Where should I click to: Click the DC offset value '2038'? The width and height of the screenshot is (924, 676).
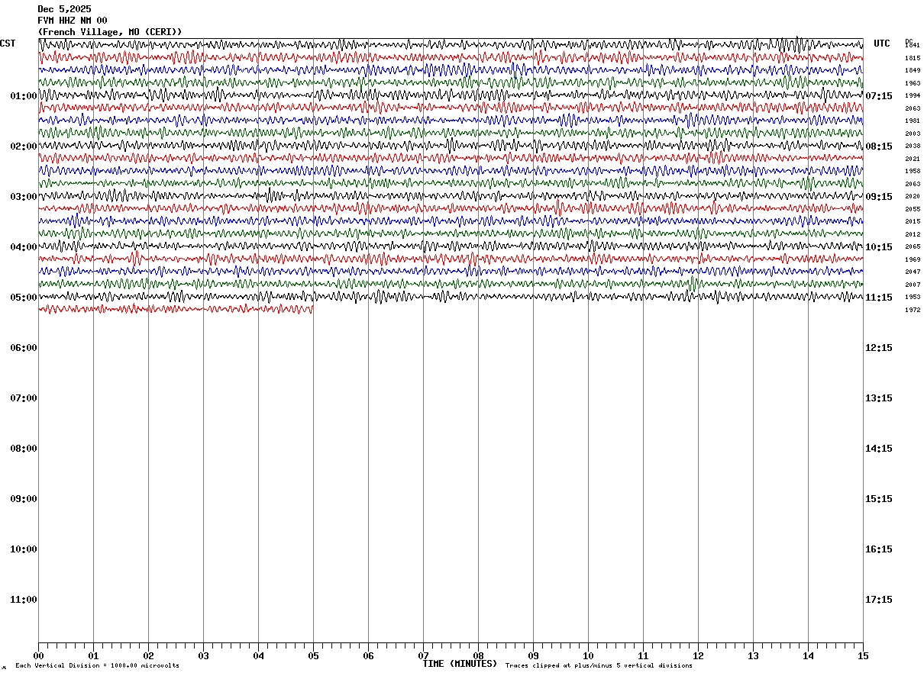[913, 146]
